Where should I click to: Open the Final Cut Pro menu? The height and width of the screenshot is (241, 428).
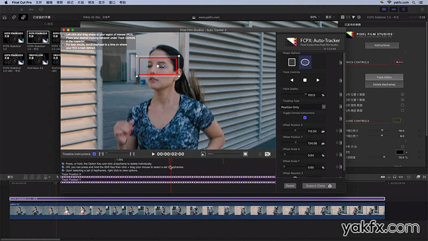(x=21, y=2)
